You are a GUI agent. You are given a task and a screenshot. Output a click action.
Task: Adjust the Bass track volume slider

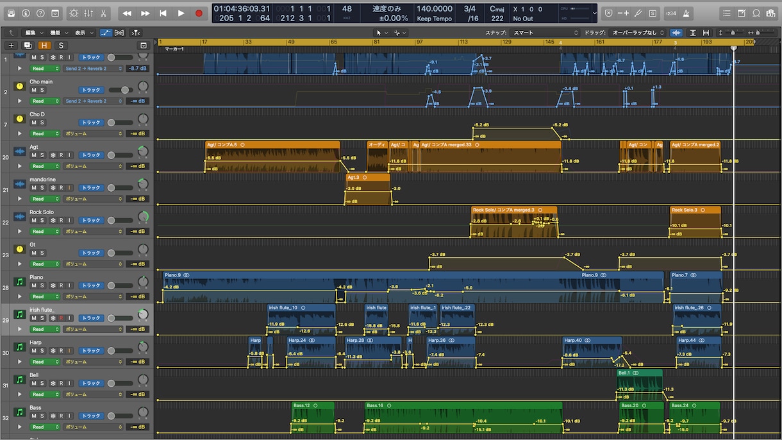point(120,416)
